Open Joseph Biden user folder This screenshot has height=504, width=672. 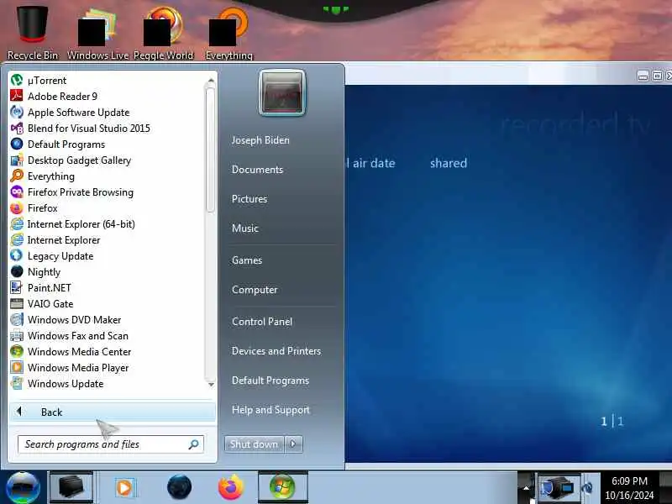click(260, 140)
